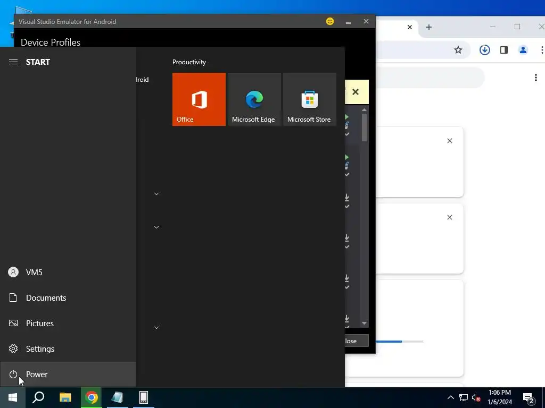Click the Windows Start button on taskbar
The image size is (545, 408).
pos(13,397)
